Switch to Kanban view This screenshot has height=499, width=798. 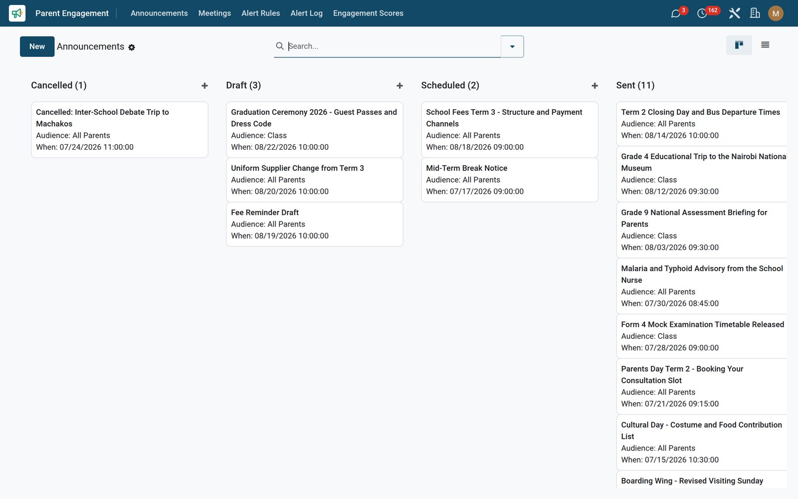tap(739, 45)
